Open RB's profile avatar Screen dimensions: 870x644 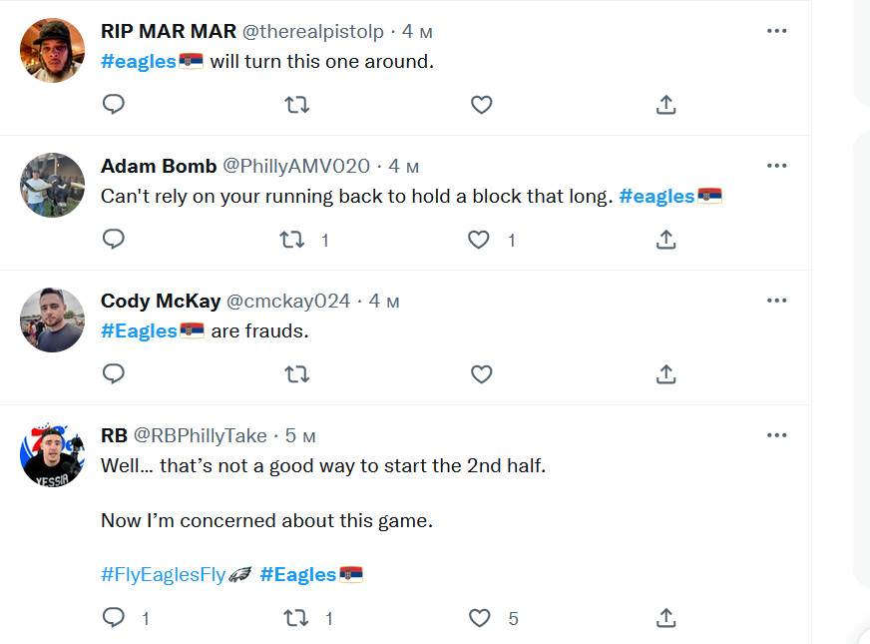(52, 454)
